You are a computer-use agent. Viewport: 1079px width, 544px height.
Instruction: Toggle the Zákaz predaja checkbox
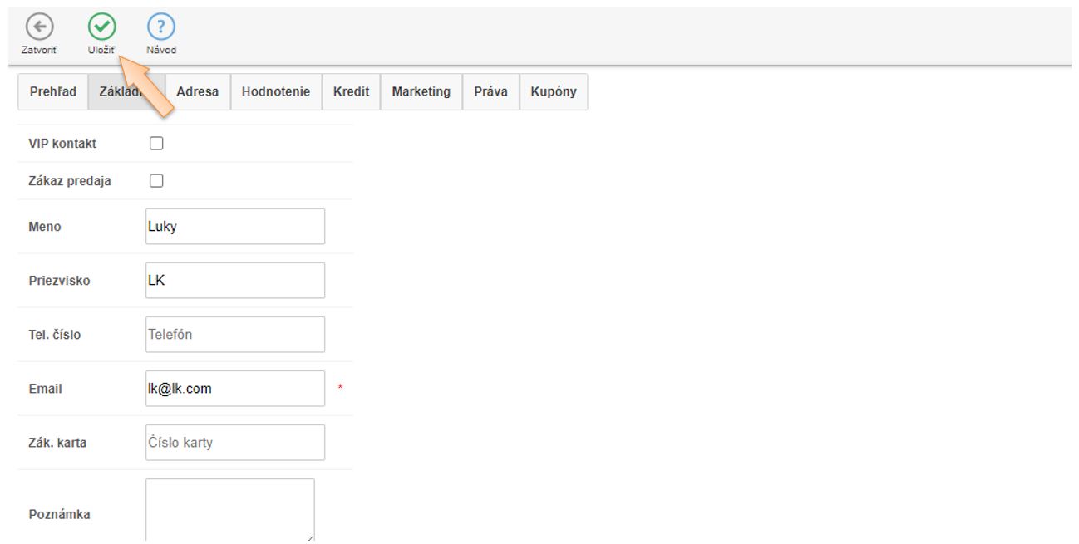coord(155,181)
